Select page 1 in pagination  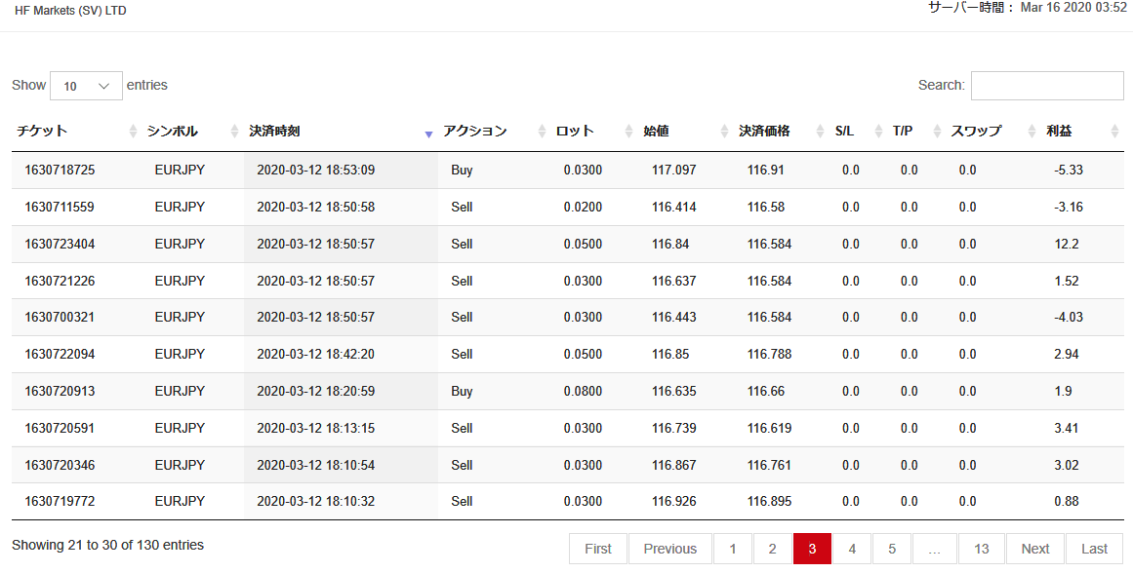[x=733, y=549]
